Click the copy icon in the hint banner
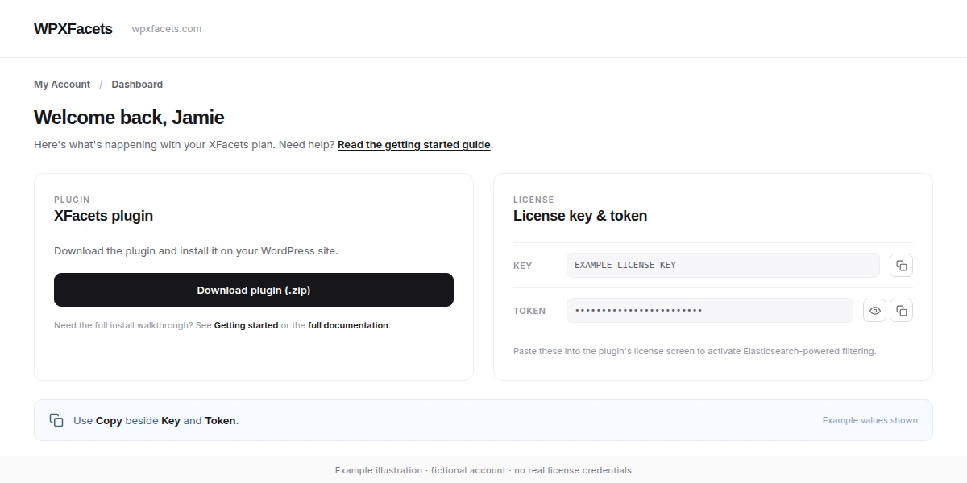The width and height of the screenshot is (967, 483). click(56, 420)
